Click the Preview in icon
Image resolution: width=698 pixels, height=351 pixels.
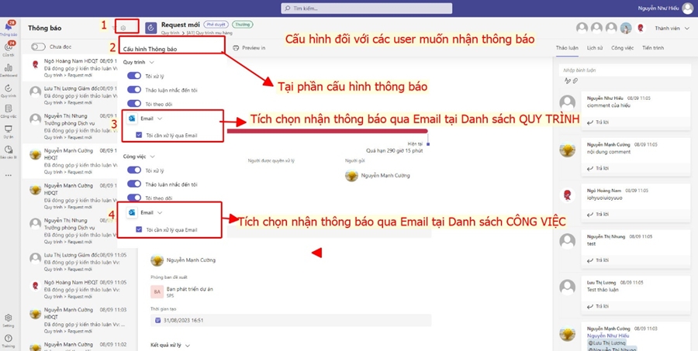click(237, 48)
